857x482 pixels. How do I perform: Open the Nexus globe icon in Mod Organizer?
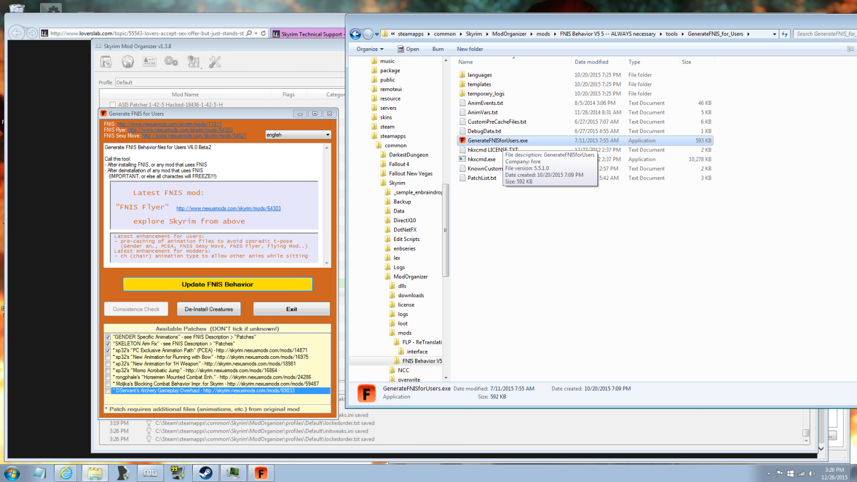127,62
